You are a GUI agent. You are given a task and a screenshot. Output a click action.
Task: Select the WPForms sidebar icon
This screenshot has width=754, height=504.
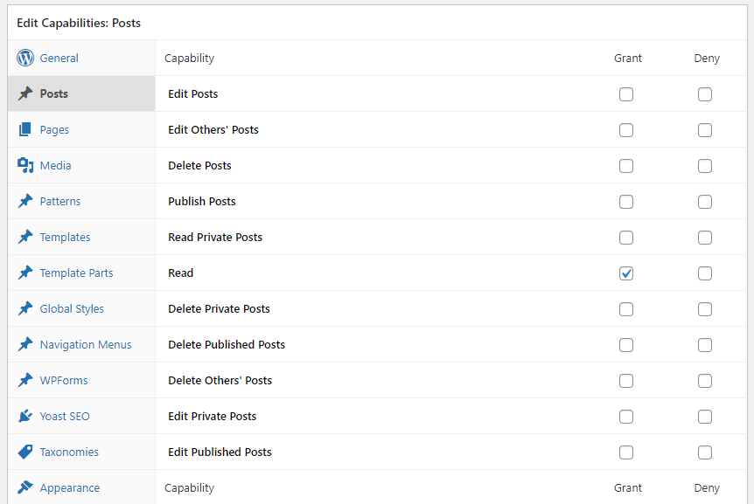pos(25,380)
